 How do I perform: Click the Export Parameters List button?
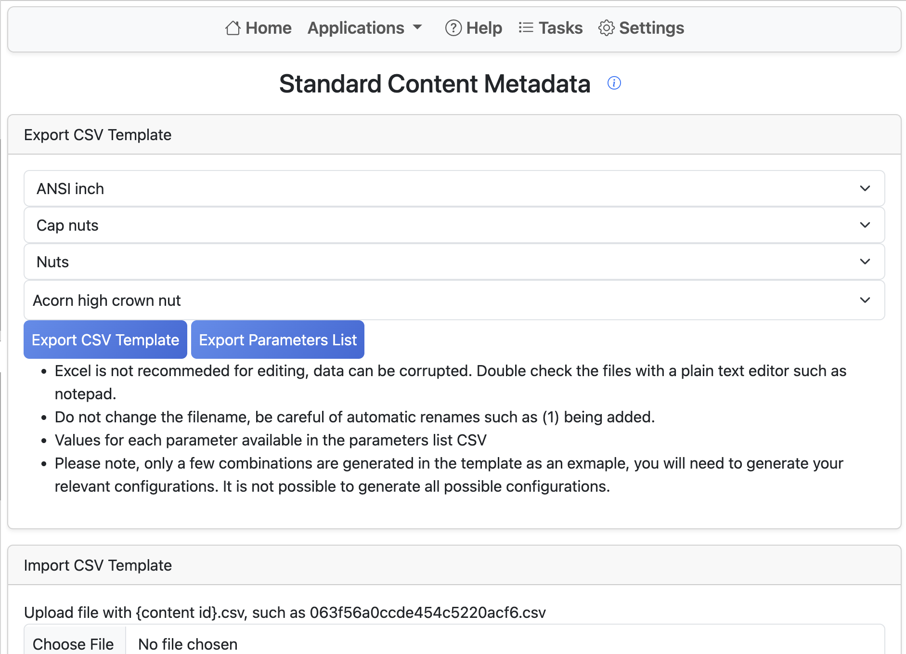coord(277,339)
